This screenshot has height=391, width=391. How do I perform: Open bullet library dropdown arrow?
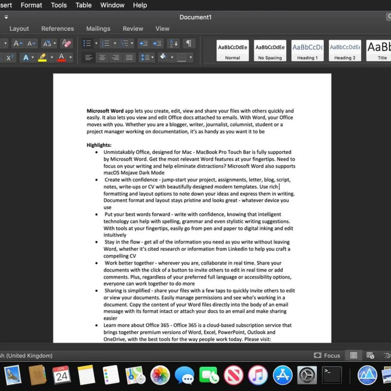[96, 43]
